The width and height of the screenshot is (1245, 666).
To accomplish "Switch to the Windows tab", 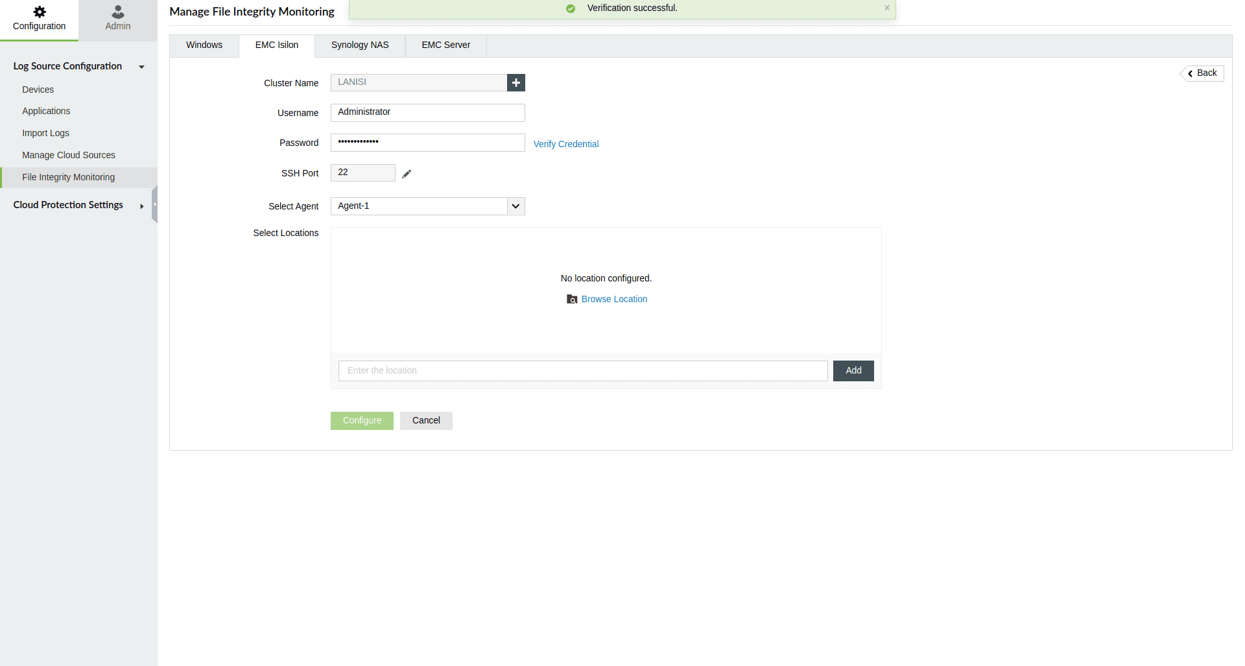I will click(204, 45).
